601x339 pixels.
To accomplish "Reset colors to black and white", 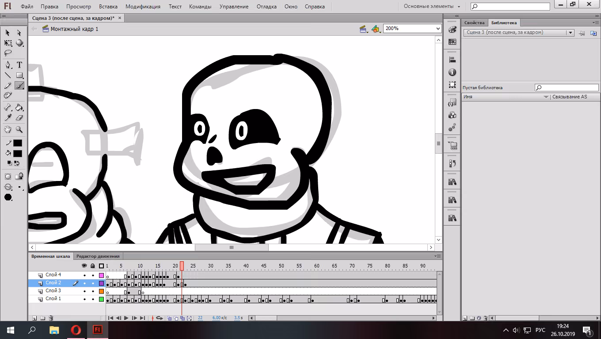I will 10,163.
